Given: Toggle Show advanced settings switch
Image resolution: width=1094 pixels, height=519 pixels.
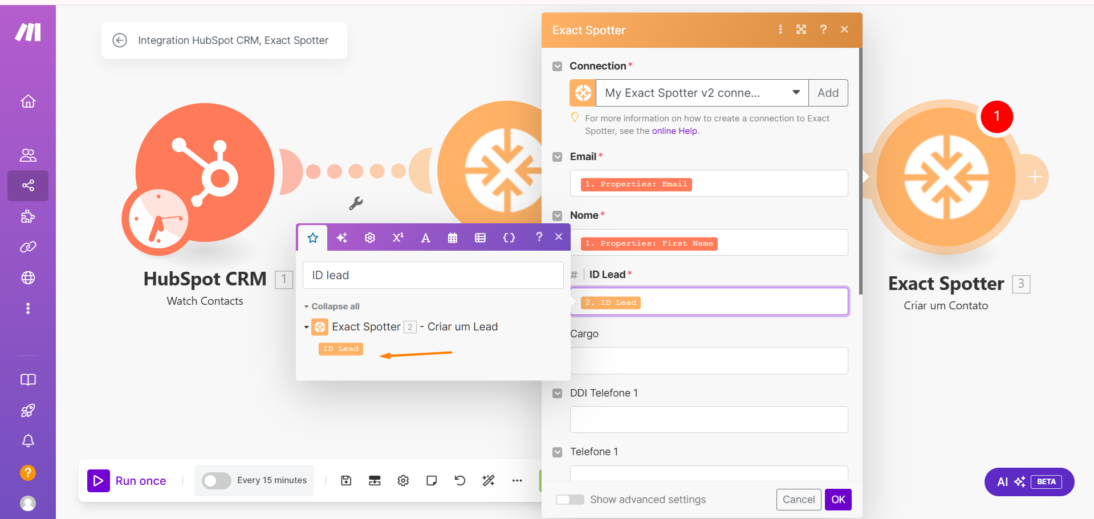Looking at the screenshot, I should 570,500.
